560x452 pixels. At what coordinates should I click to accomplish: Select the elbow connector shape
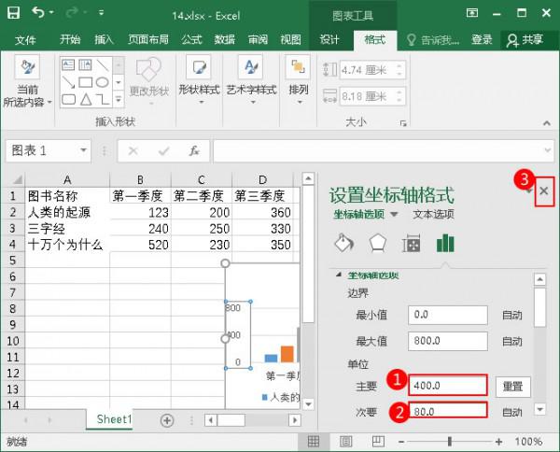click(103, 99)
